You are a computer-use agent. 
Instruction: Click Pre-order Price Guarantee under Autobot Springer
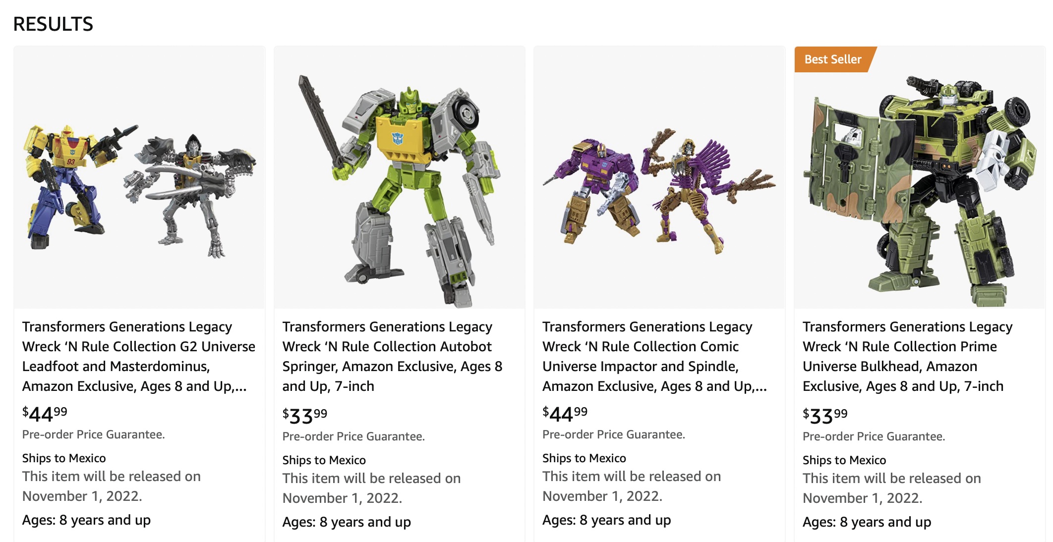pos(353,436)
